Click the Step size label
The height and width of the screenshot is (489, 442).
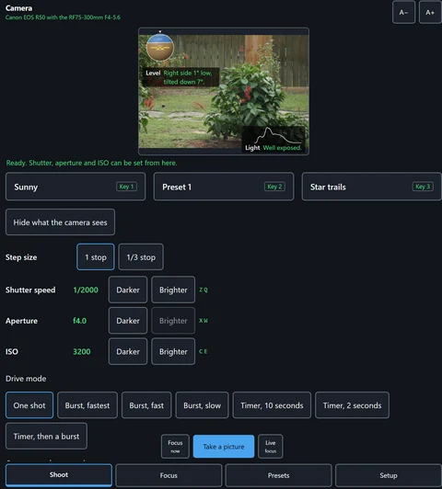point(21,257)
